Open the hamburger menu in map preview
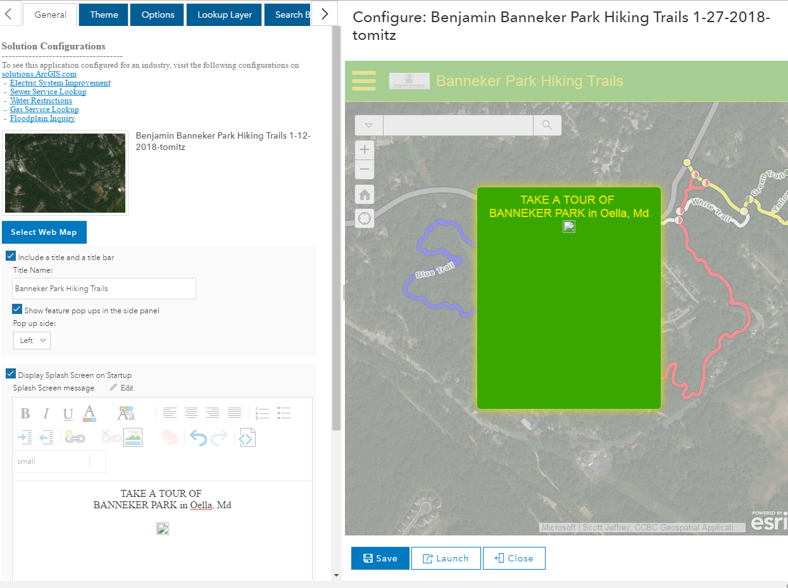 364,81
